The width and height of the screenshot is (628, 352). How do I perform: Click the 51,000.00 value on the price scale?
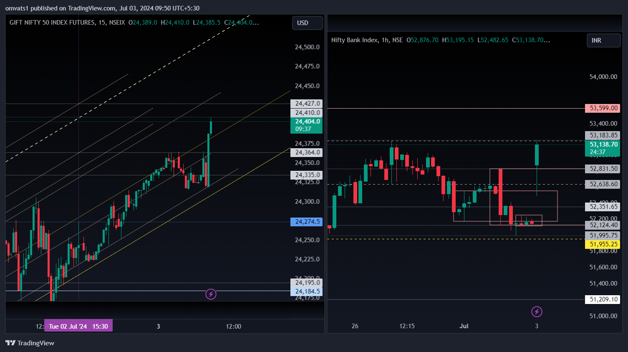point(603,316)
